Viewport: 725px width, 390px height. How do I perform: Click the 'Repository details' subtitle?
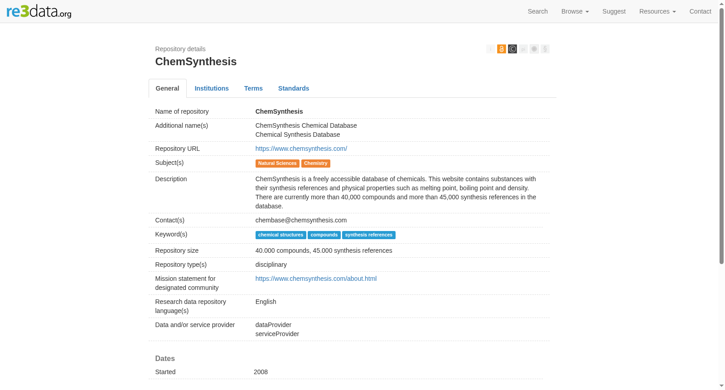click(180, 49)
